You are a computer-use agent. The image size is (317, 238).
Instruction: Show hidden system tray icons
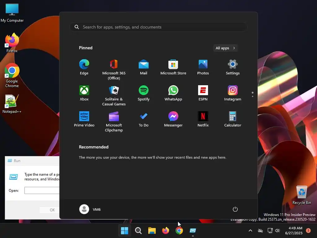point(250,231)
